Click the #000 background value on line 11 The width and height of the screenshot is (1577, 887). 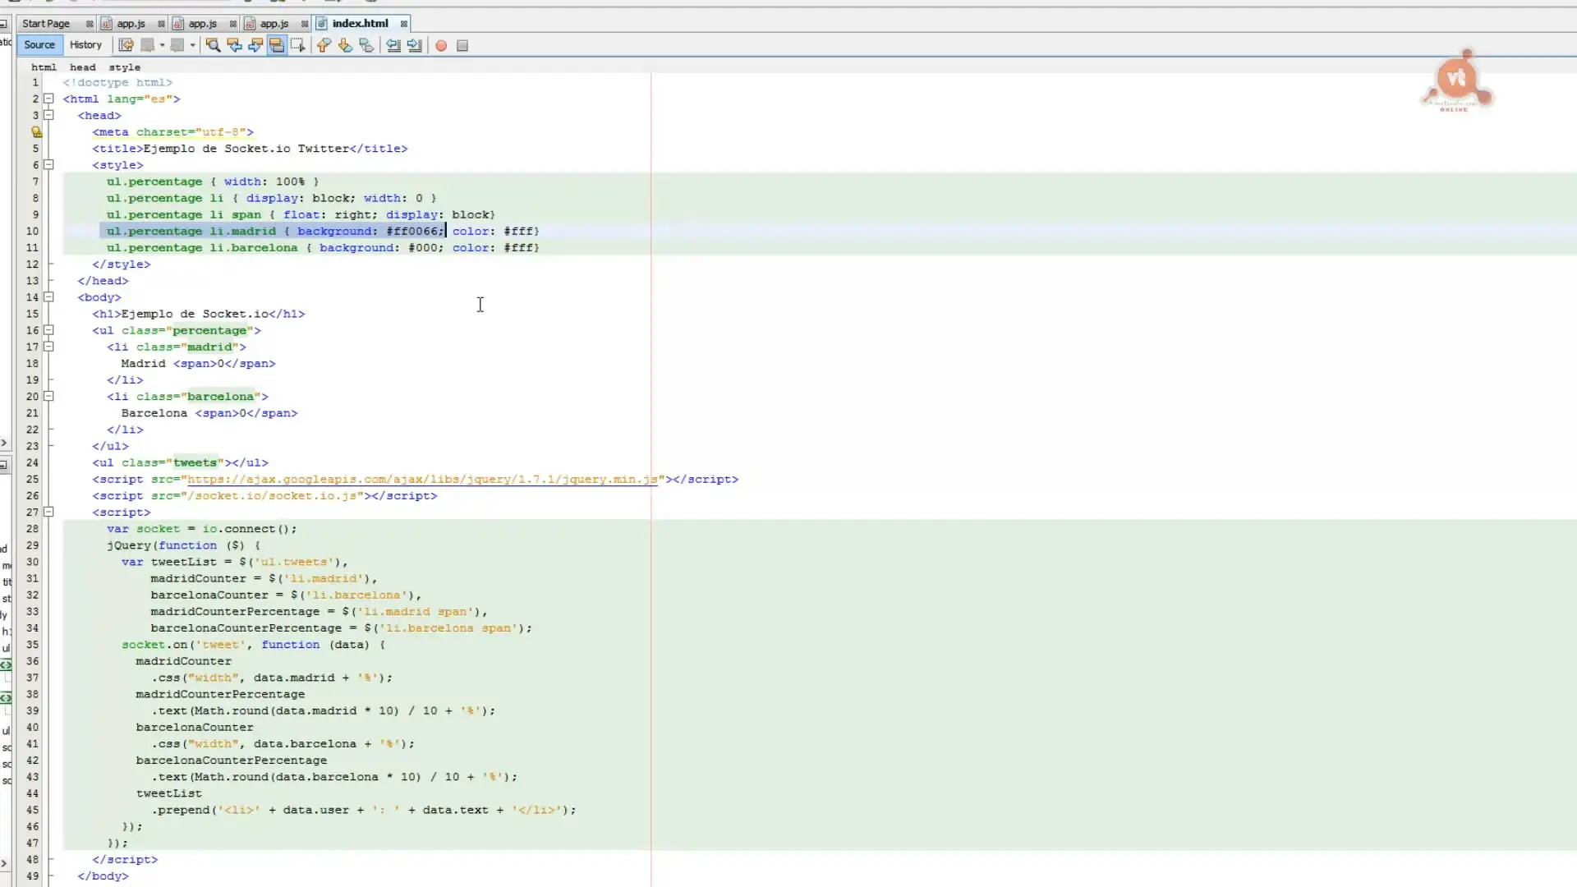coord(423,248)
